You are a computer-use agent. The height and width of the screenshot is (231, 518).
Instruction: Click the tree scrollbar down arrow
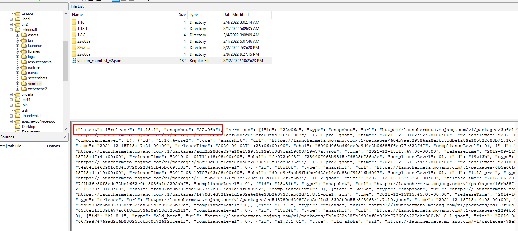pos(66,129)
